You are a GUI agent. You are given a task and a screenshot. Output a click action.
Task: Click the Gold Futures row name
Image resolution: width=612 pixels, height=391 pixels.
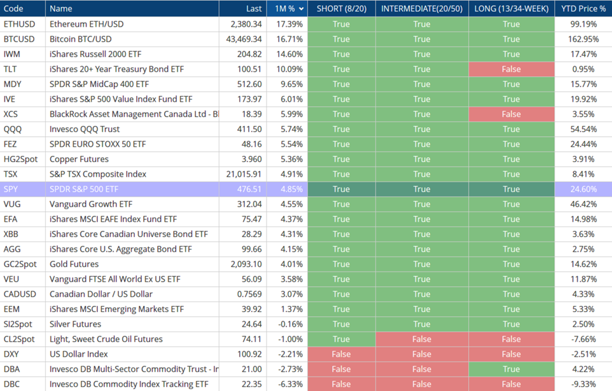click(x=74, y=264)
